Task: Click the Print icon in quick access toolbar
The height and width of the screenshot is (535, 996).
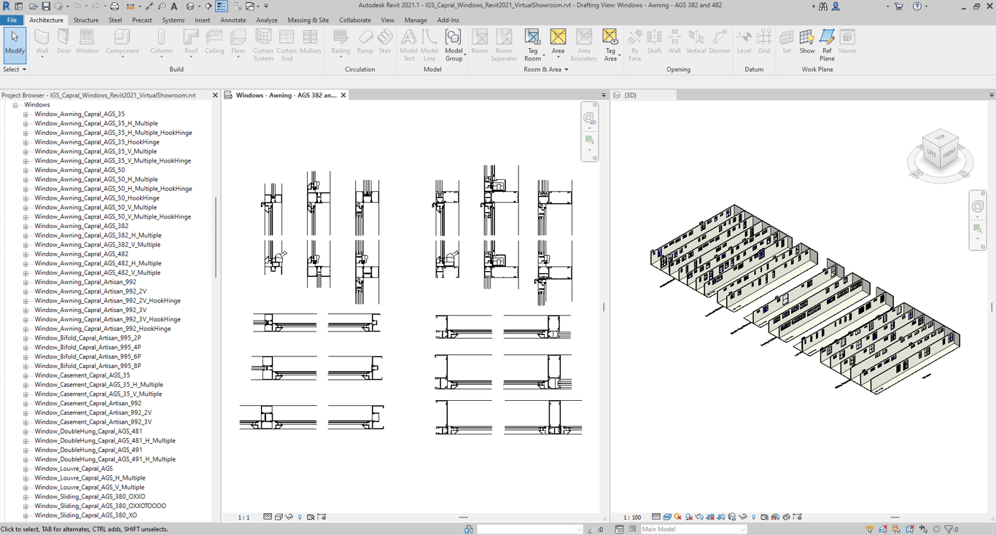Action: click(x=114, y=7)
